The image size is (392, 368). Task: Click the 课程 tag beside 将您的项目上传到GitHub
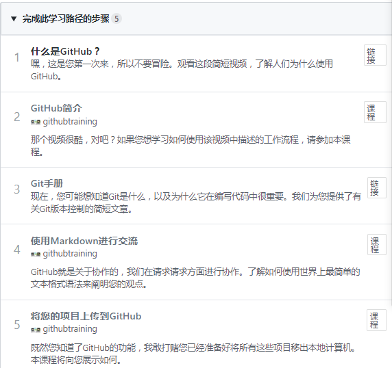[x=376, y=320]
